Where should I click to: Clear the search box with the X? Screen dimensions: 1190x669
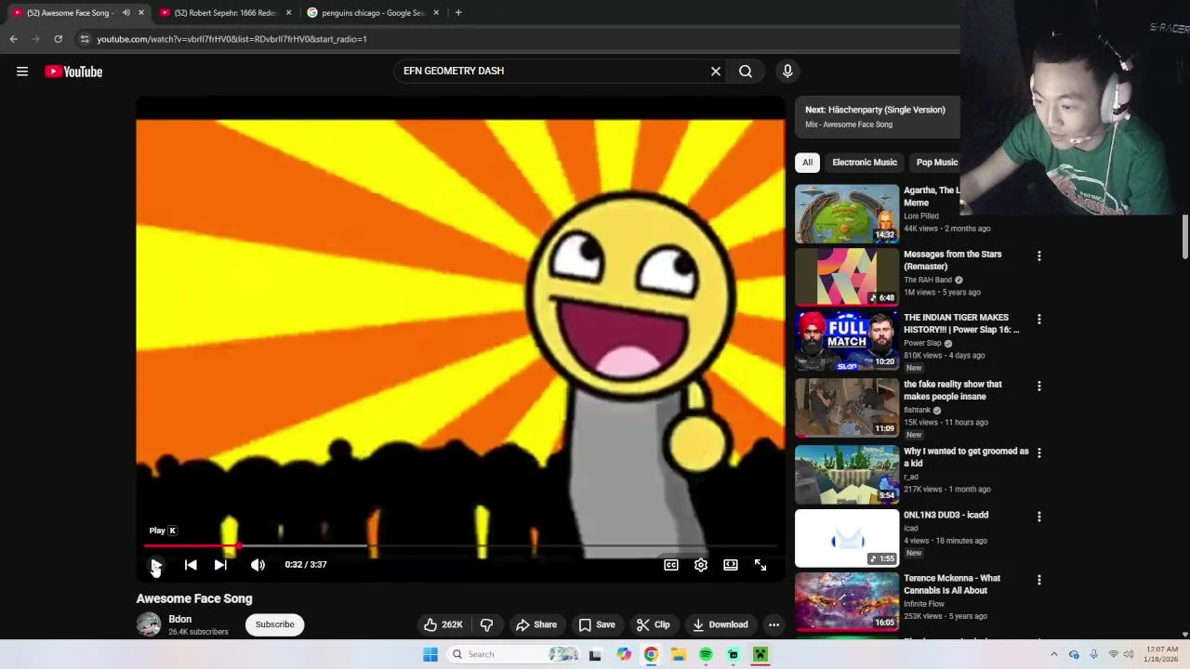pos(716,72)
